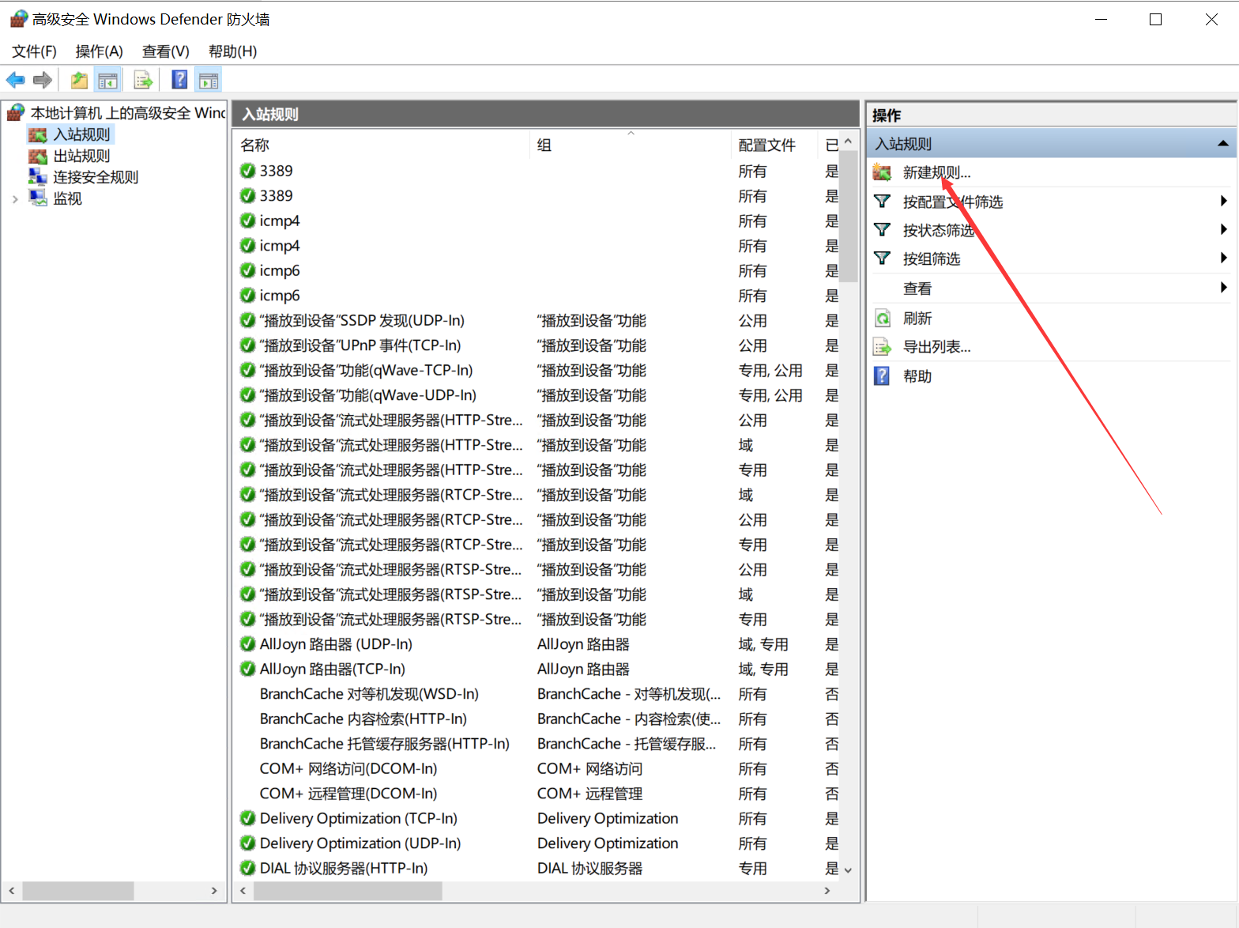This screenshot has width=1239, height=928.
Task: Select “播放到设备”功能(qWave-UDP-In) rule
Action: click(x=537, y=395)
